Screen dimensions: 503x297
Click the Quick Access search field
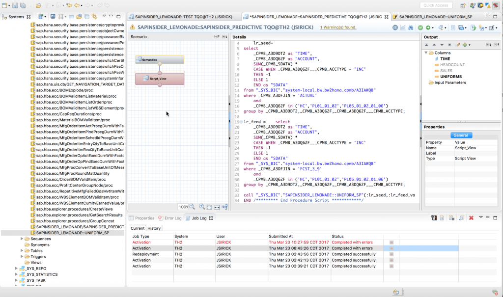[436, 5]
